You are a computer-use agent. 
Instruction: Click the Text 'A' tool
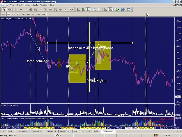coord(41,10)
